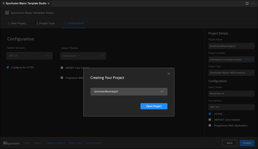Open the Support link in footer
This screenshot has height=149, width=258.
pos(38,143)
